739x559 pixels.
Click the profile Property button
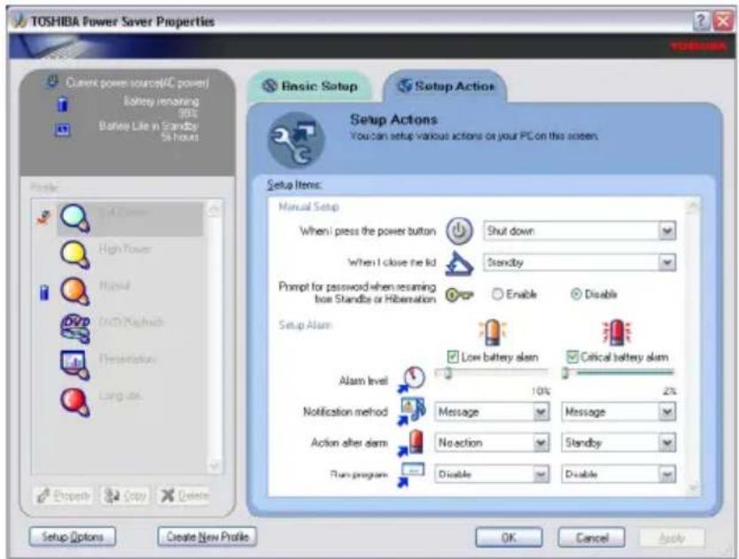64,496
